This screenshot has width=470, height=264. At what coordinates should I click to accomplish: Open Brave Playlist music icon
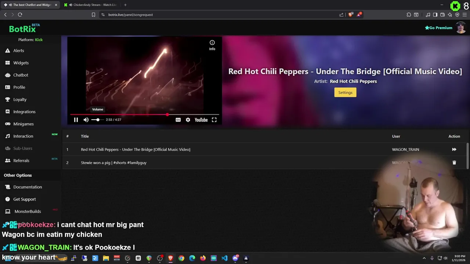point(428,15)
